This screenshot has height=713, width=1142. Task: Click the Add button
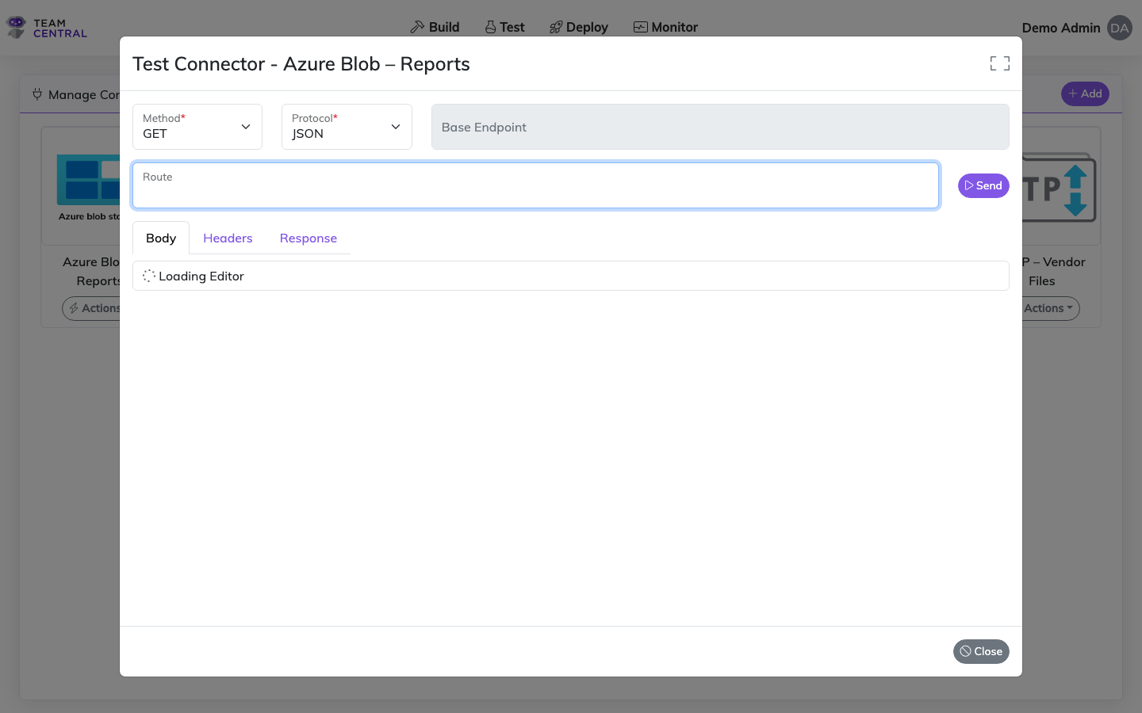tap(1085, 93)
